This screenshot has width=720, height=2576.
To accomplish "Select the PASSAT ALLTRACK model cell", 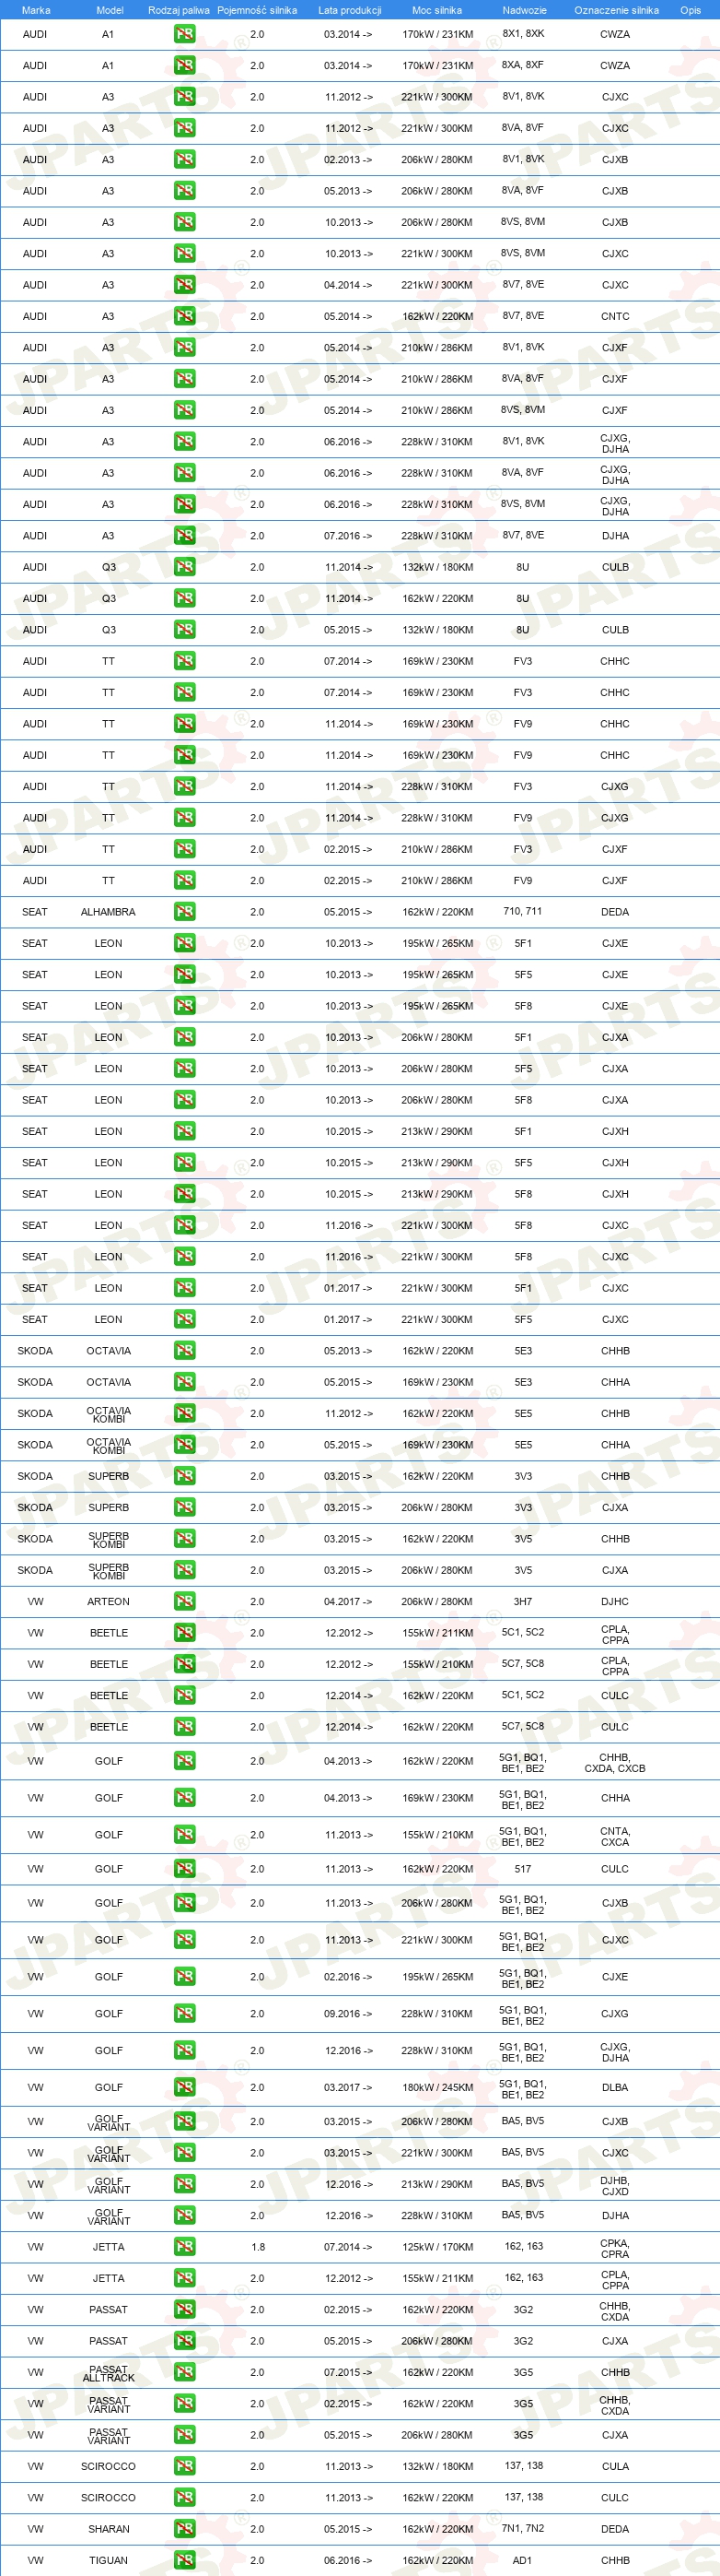I will (108, 2373).
